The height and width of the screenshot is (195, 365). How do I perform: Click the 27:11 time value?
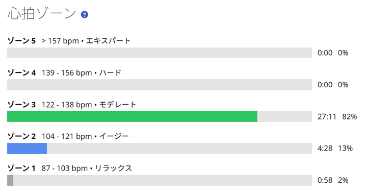pyautogui.click(x=327, y=117)
